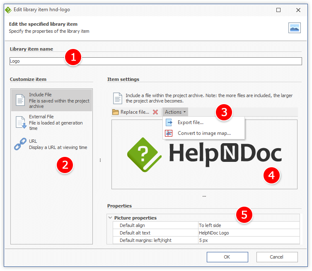Click the Replace file... button
Viewport: 312px width, 271px height.
[x=131, y=112]
